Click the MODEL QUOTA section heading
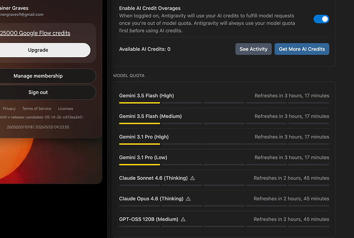This screenshot has width=354, height=238. click(x=129, y=76)
